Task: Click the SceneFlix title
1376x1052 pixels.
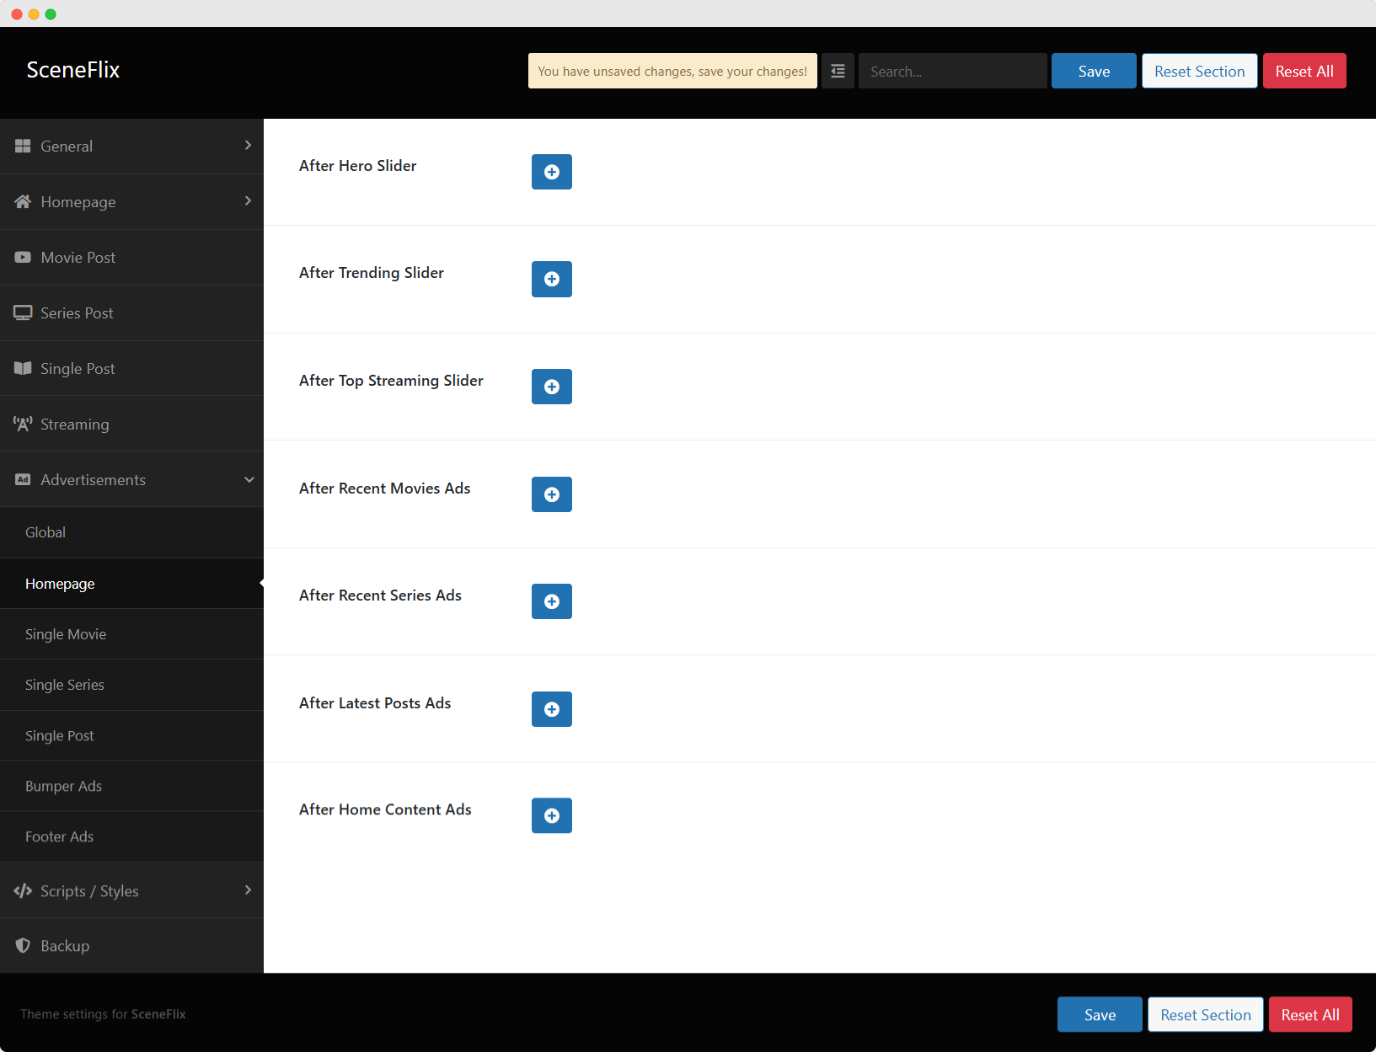Action: 73,70
